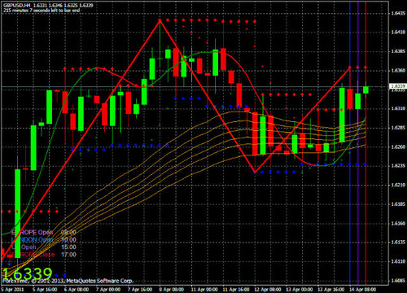Screen dimensions: 407x293
Task: Click the 'EUROPE Open' session label
Action: 33,233
